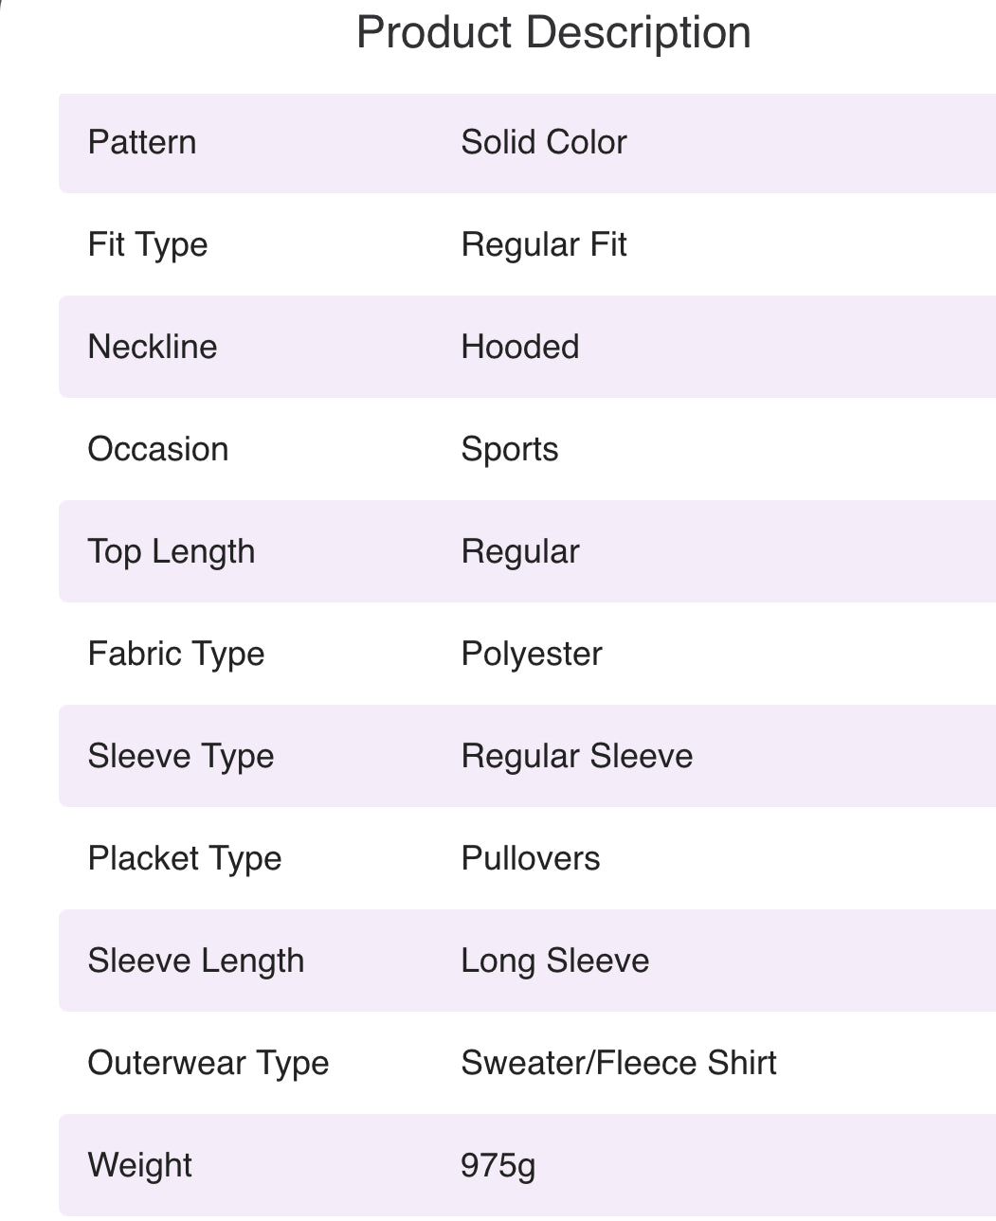Image resolution: width=996 pixels, height=1221 pixels.
Task: Click the Regular Sleeve value
Action: pyautogui.click(x=576, y=757)
